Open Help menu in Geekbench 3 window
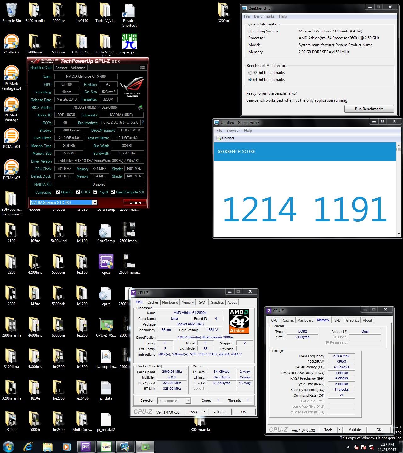Screen dimensions: 403x453 coord(283,16)
